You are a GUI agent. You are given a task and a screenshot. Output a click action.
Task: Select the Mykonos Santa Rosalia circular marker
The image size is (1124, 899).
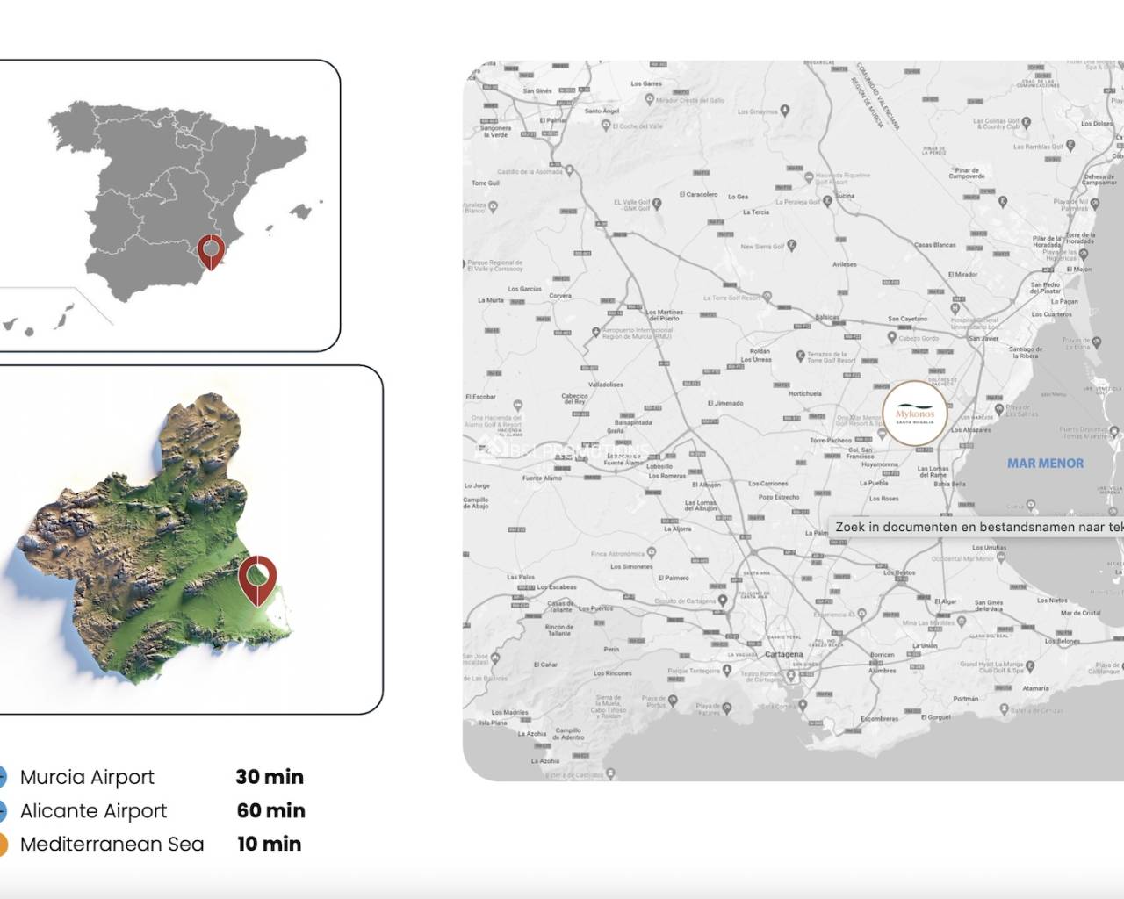point(914,414)
